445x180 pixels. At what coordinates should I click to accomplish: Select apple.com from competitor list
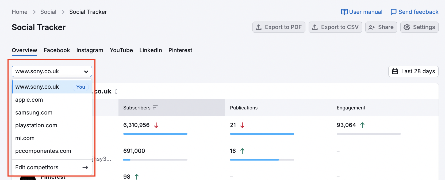coord(29,100)
